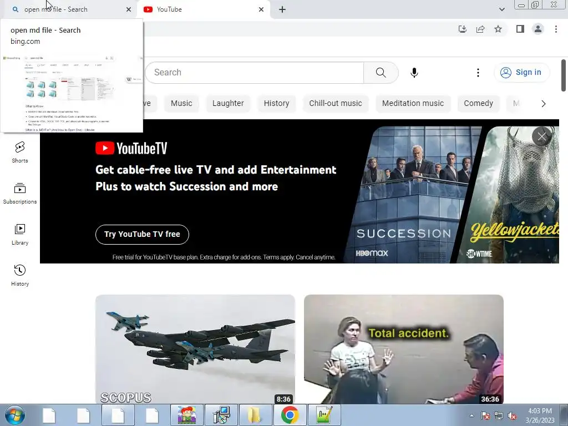Open the game character taskbar icon

tap(186, 415)
